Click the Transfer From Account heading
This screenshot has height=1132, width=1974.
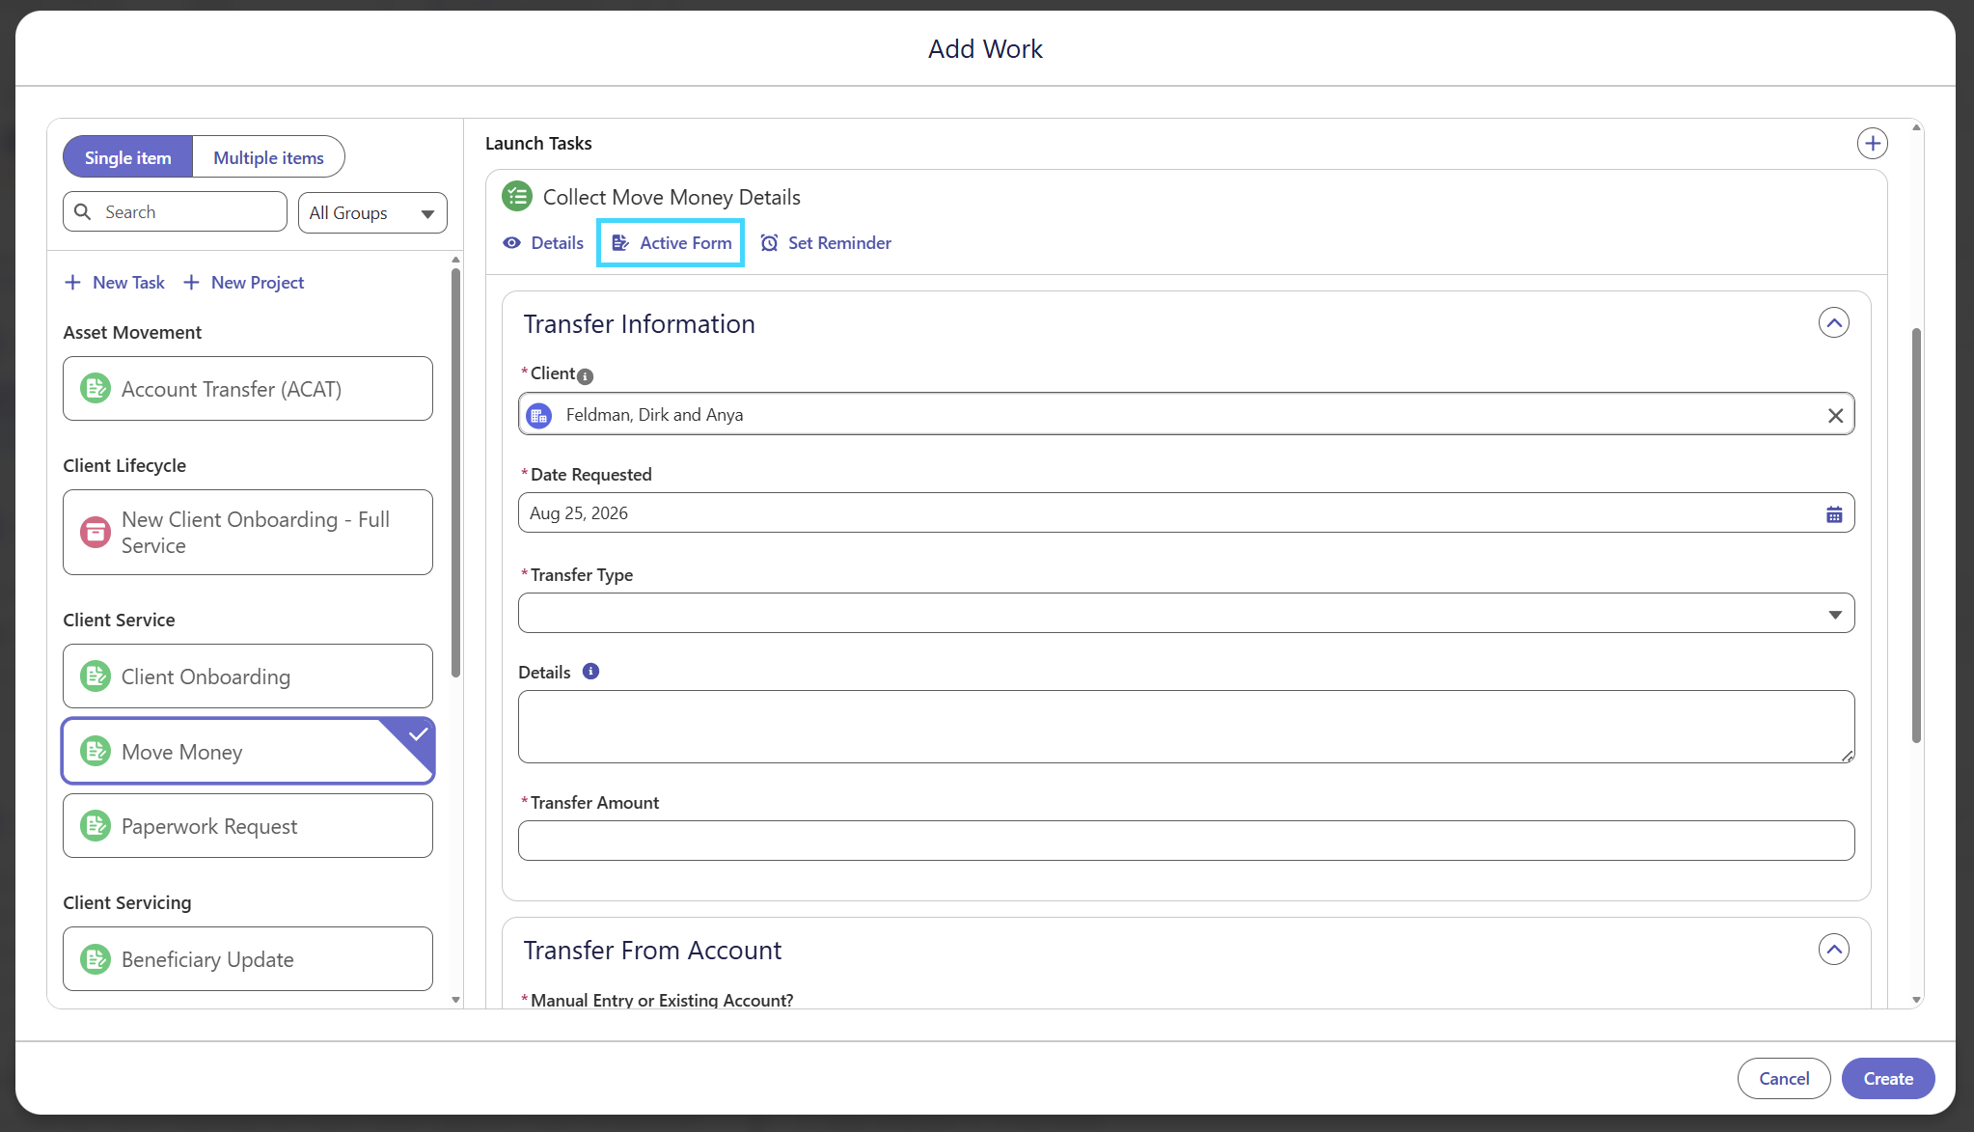(652, 951)
